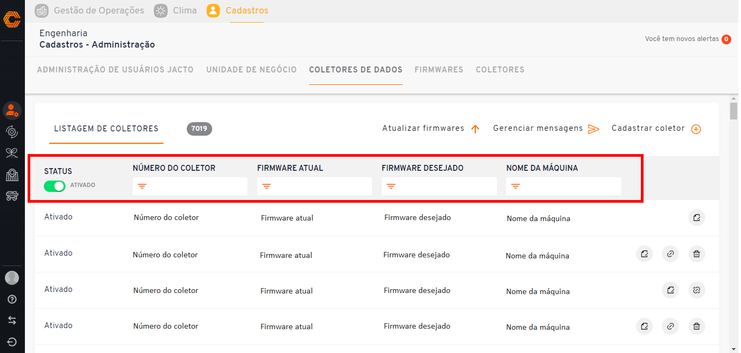Screen dimensions: 741x353
Task: Open the help question mark icon
Action: (x=12, y=299)
